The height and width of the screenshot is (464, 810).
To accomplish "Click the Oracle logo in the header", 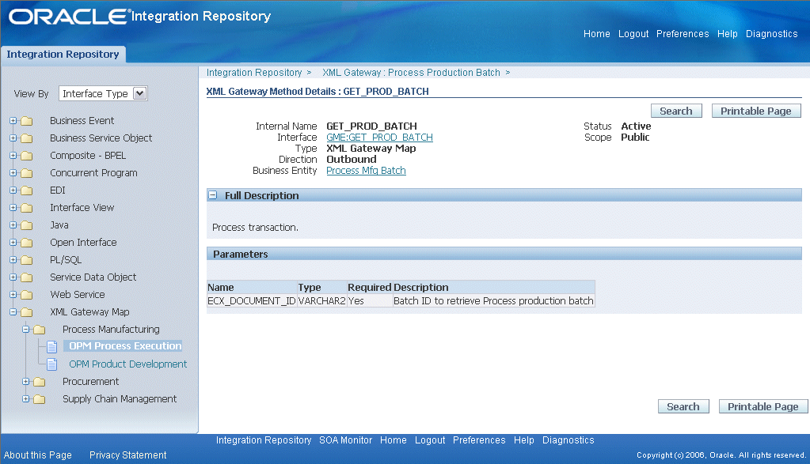I will tap(69, 17).
